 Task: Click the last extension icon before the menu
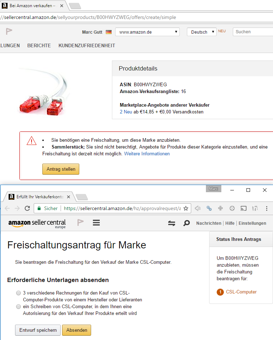coord(255,208)
